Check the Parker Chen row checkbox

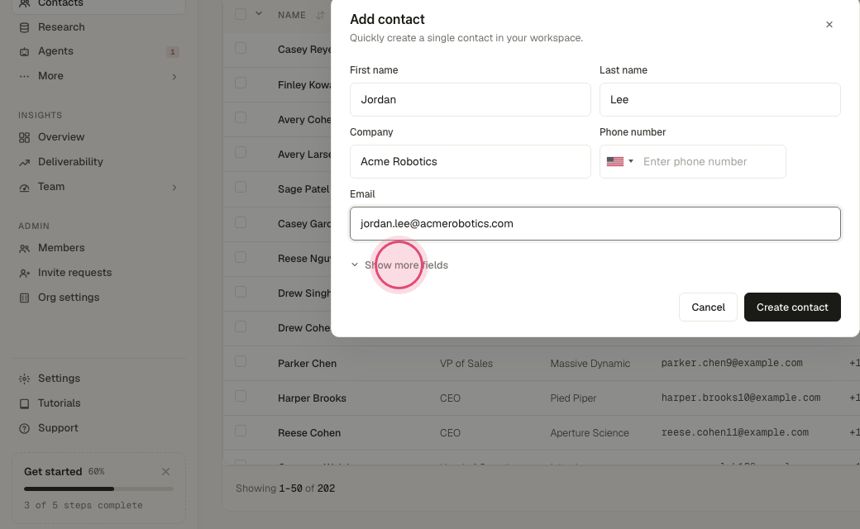tap(241, 361)
